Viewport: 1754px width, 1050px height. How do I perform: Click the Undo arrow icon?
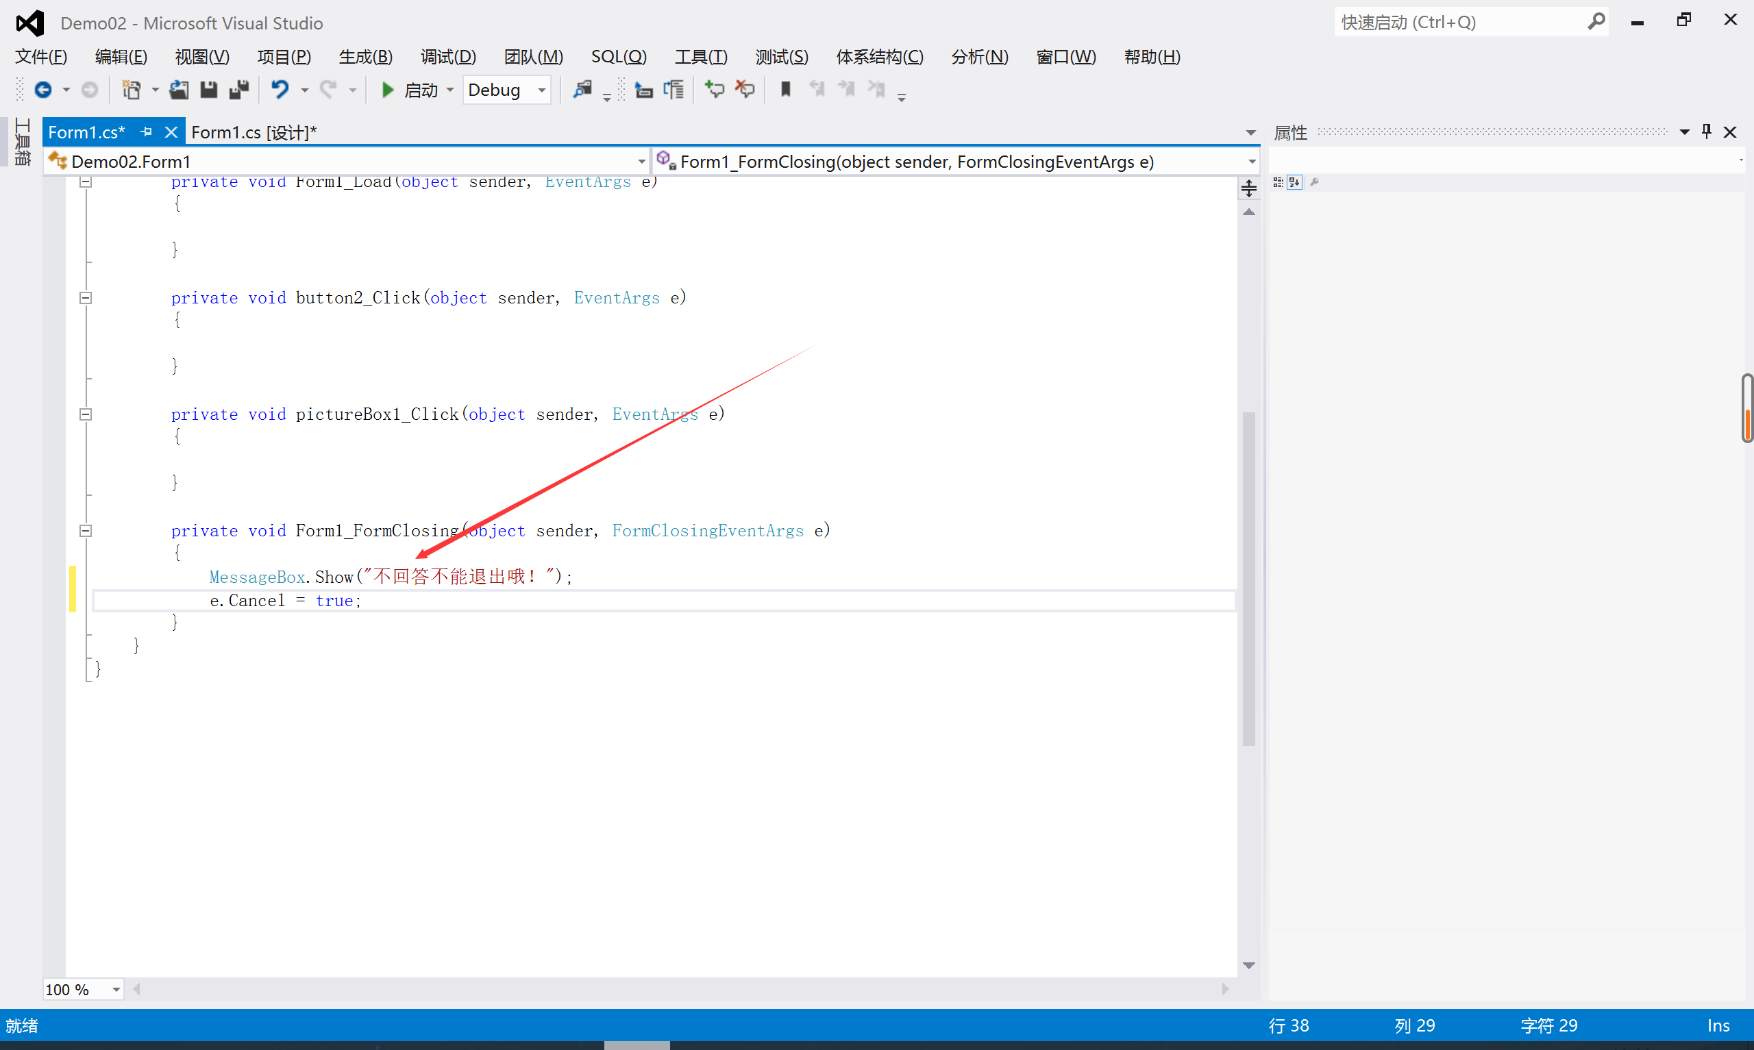(x=280, y=90)
